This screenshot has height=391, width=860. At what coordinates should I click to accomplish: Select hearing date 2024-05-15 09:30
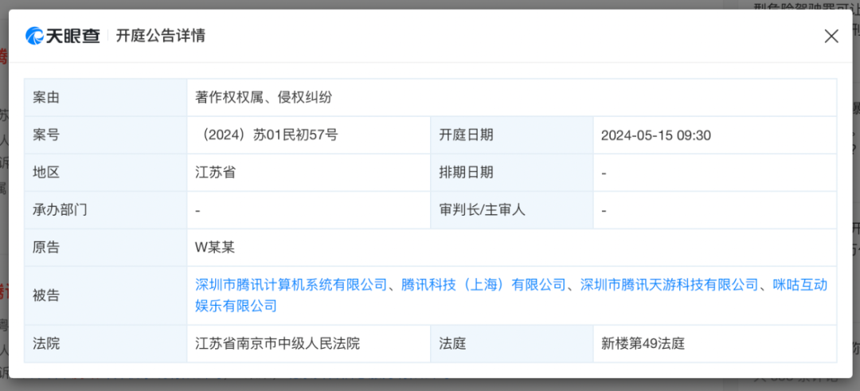pyautogui.click(x=656, y=135)
